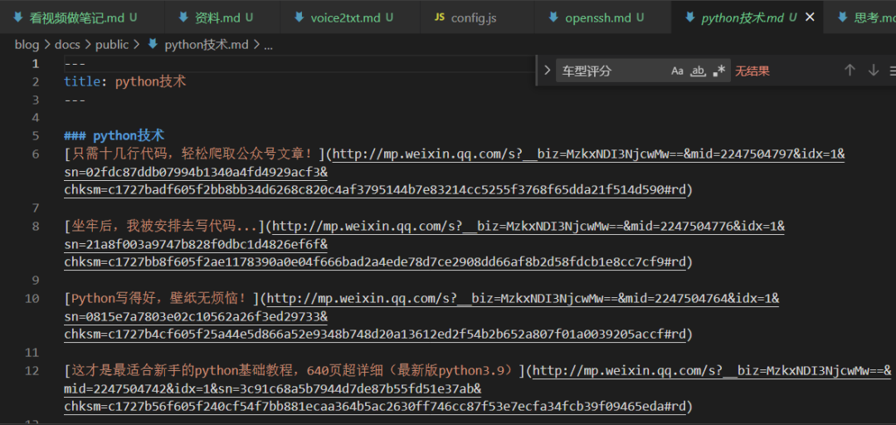Click markdown icon on openssh.md tab
Image resolution: width=896 pixels, height=425 pixels.
pyautogui.click(x=553, y=17)
